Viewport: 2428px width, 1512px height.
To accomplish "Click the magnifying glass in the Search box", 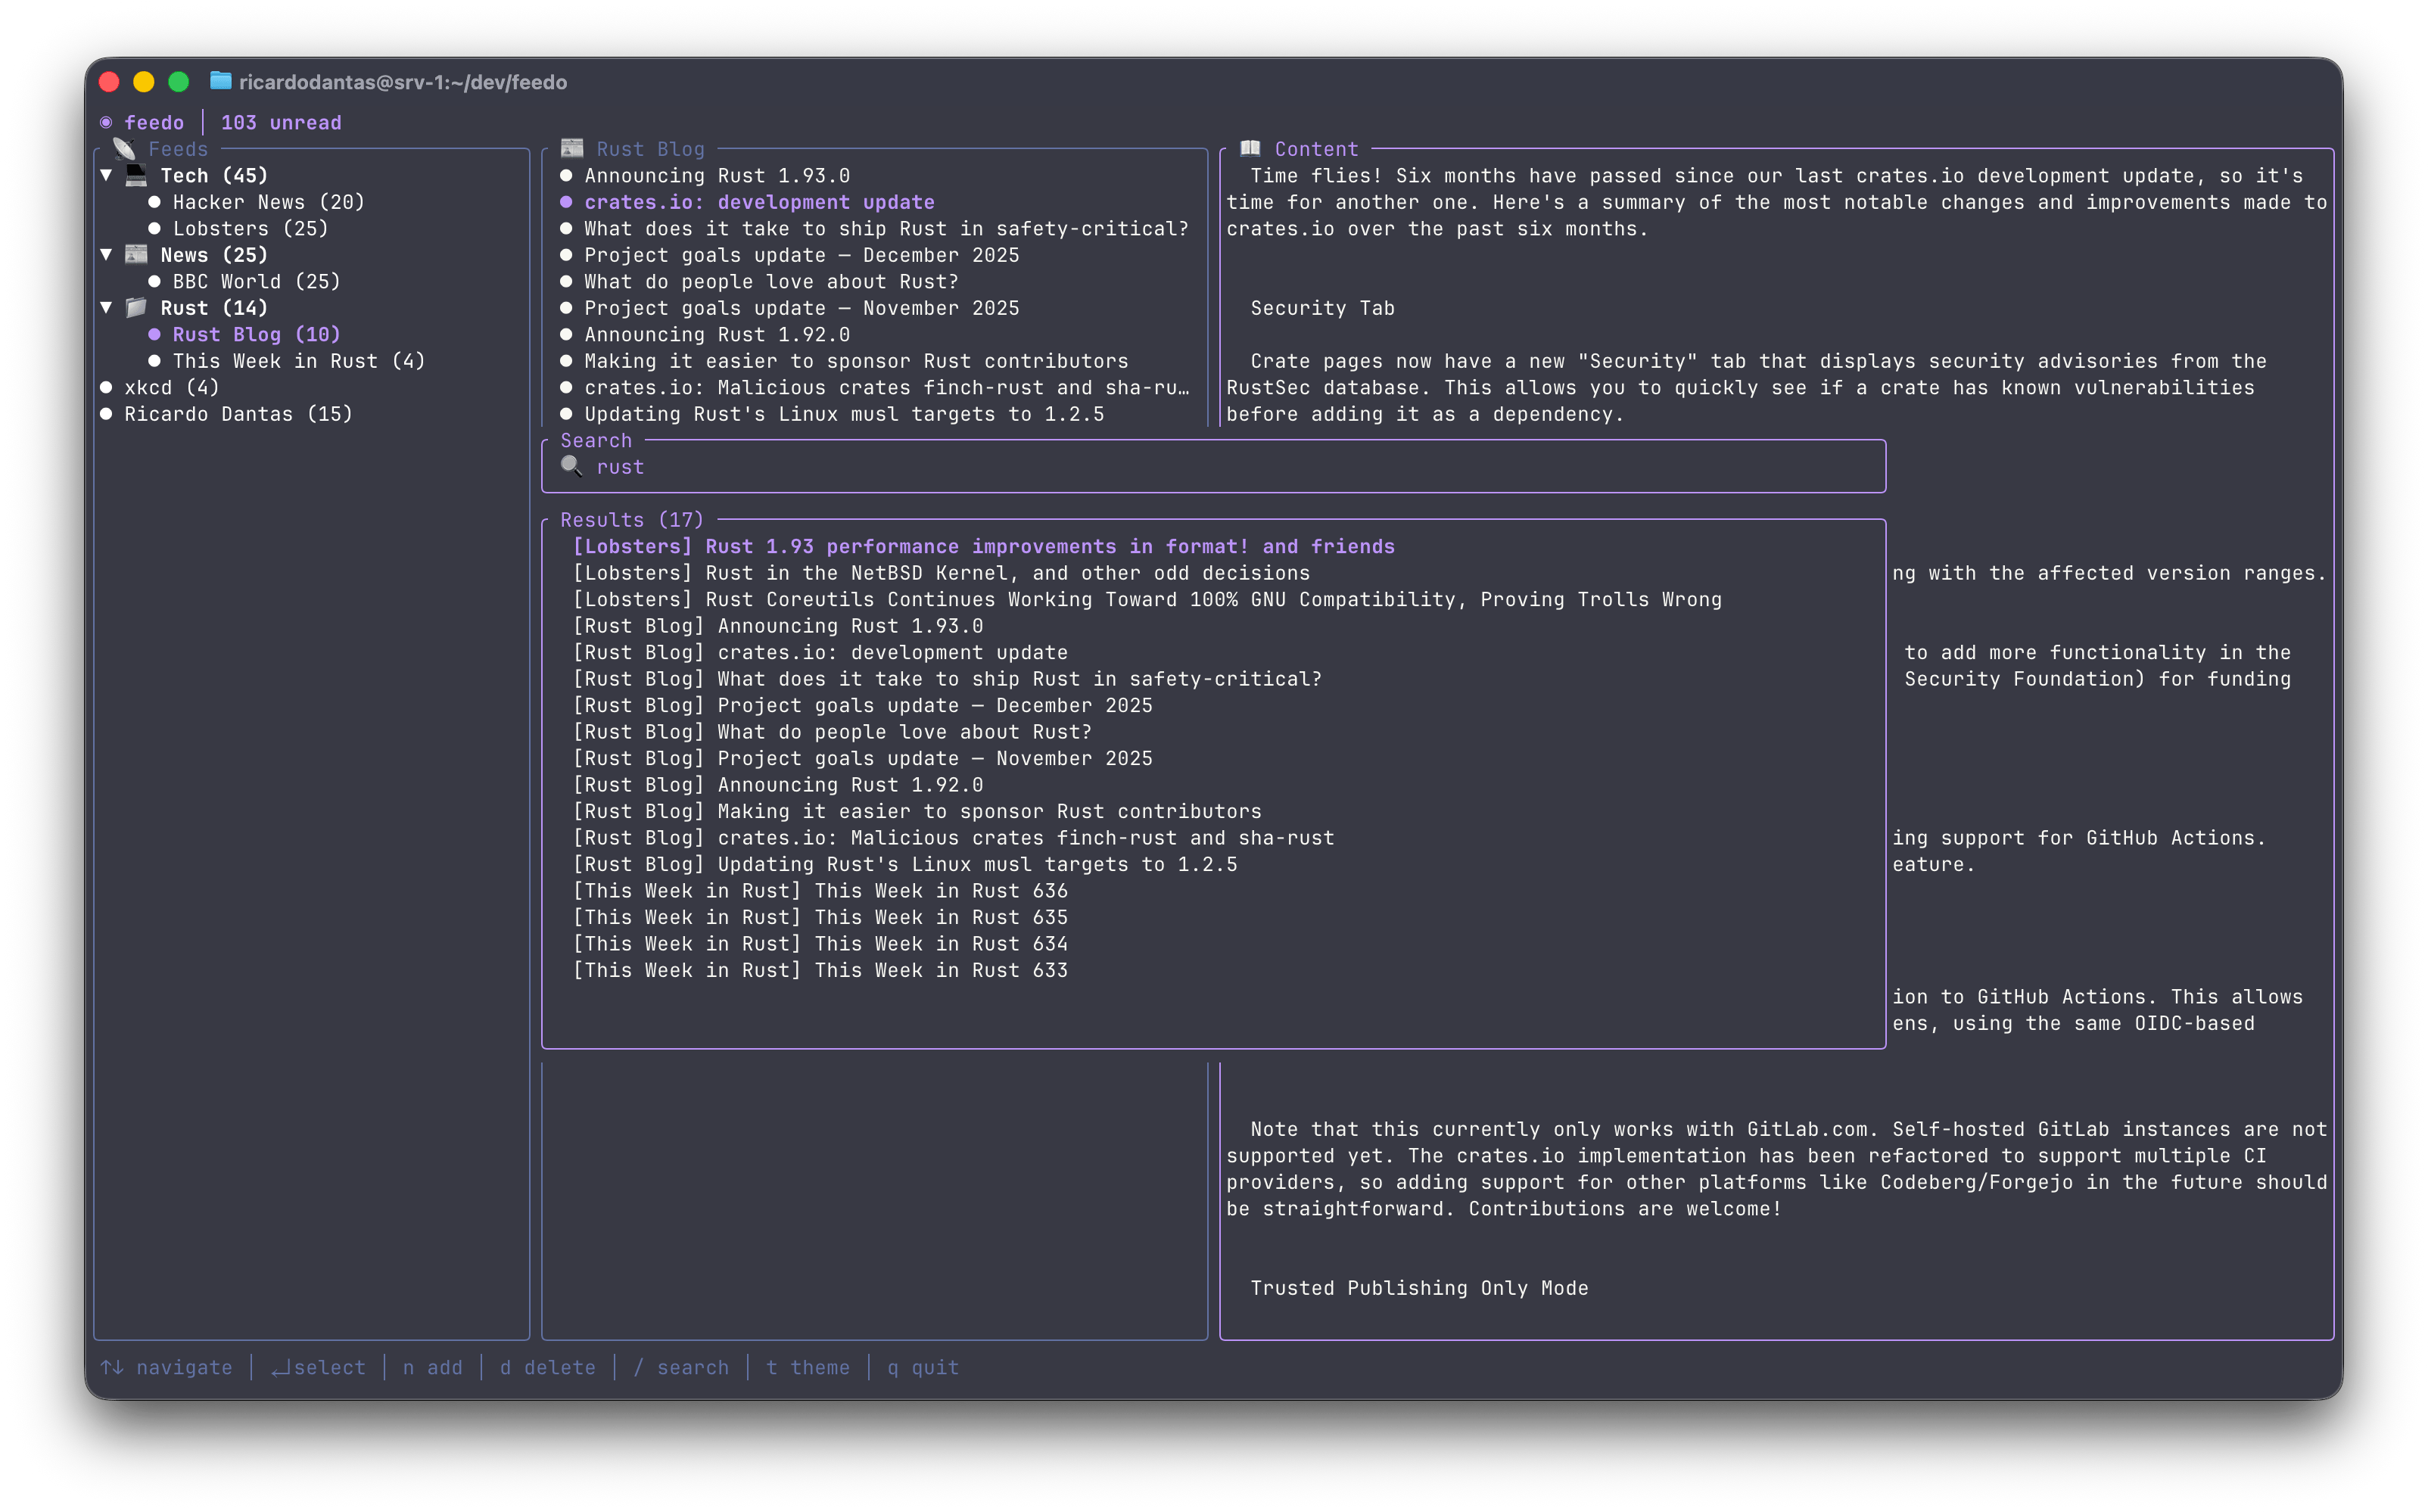I will [x=572, y=466].
